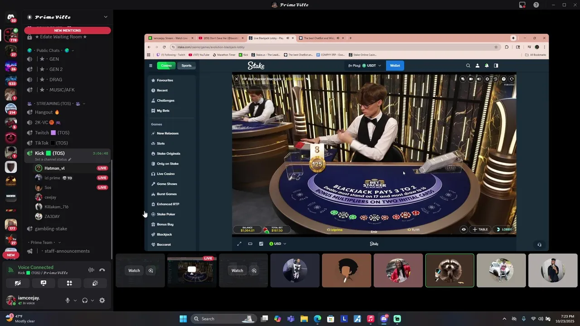Open Challenges in Stake sidebar

click(x=173, y=101)
